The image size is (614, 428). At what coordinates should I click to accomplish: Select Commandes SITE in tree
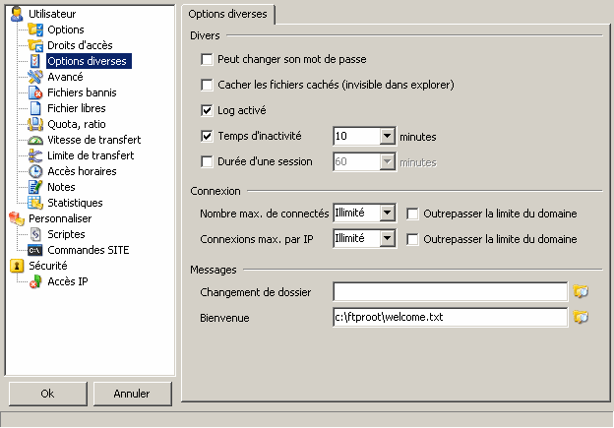(88, 250)
